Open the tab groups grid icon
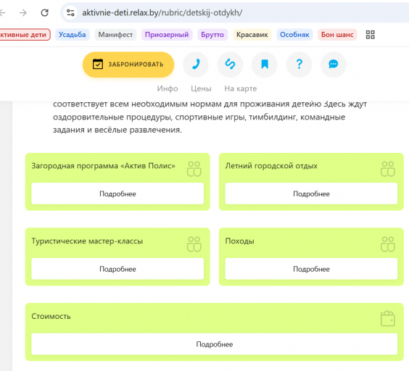Image resolution: width=409 pixels, height=371 pixels. click(x=370, y=35)
